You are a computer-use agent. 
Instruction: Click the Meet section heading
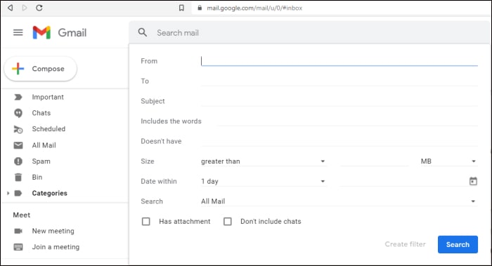[22, 215]
